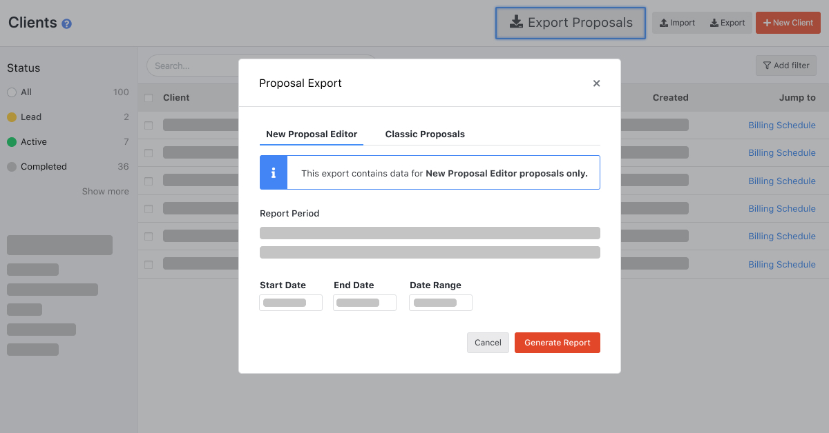Viewport: 829px width, 433px height.
Task: Open the End Date picker field
Action: tap(365, 303)
